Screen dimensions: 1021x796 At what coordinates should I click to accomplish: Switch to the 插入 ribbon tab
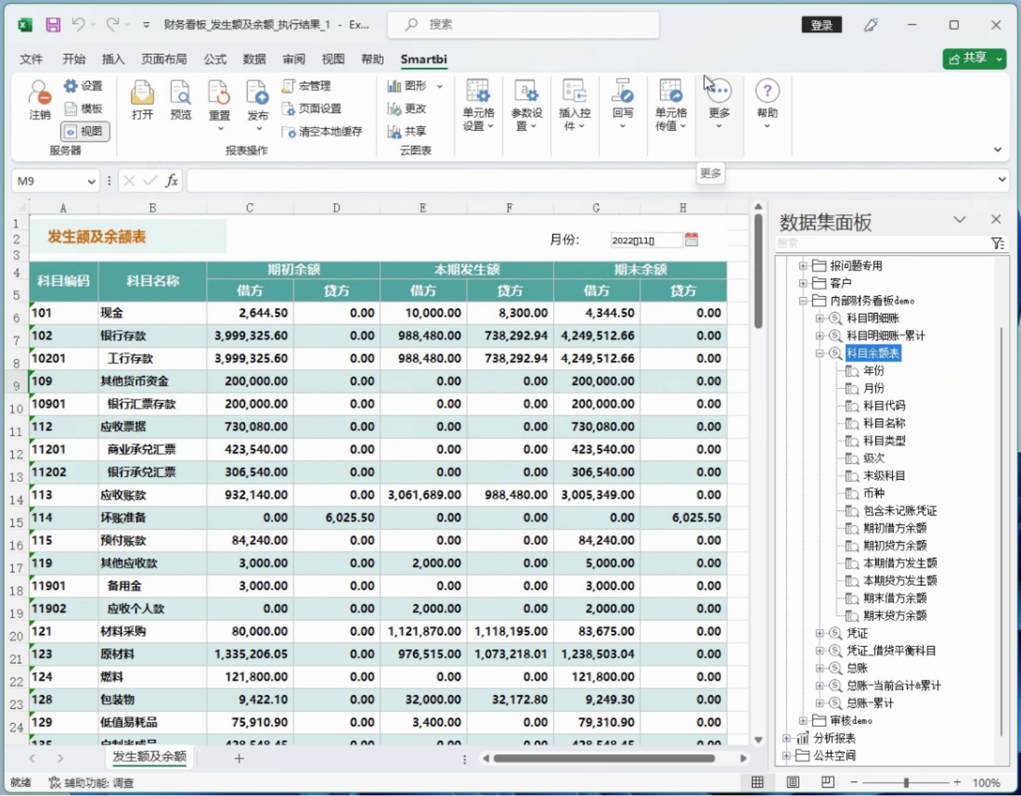(113, 59)
